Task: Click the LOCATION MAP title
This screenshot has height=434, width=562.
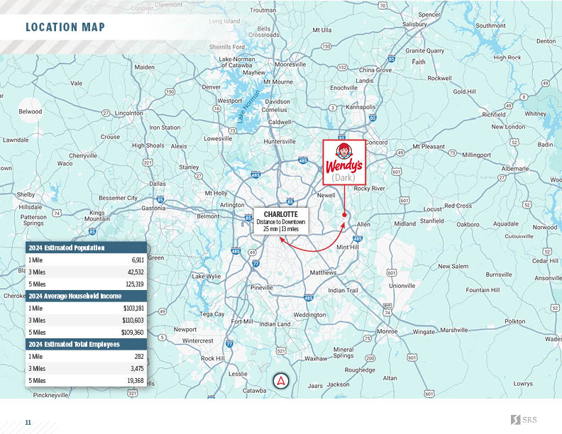Action: point(65,27)
